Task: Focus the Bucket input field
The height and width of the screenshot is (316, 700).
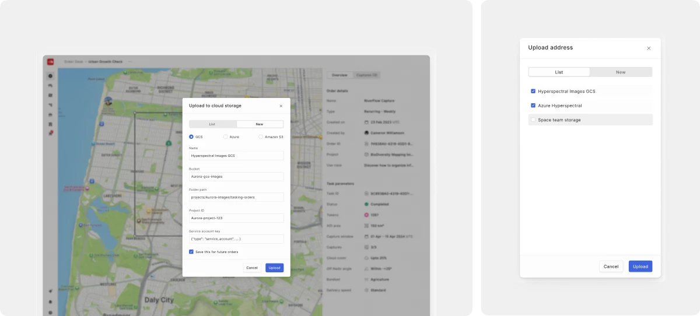Action: pos(236,177)
